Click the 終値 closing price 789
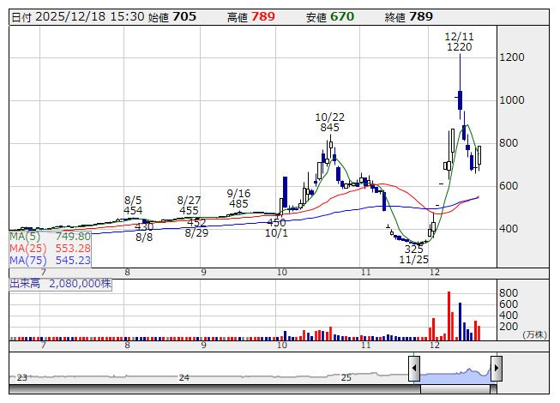The image size is (560, 403). coord(421,16)
